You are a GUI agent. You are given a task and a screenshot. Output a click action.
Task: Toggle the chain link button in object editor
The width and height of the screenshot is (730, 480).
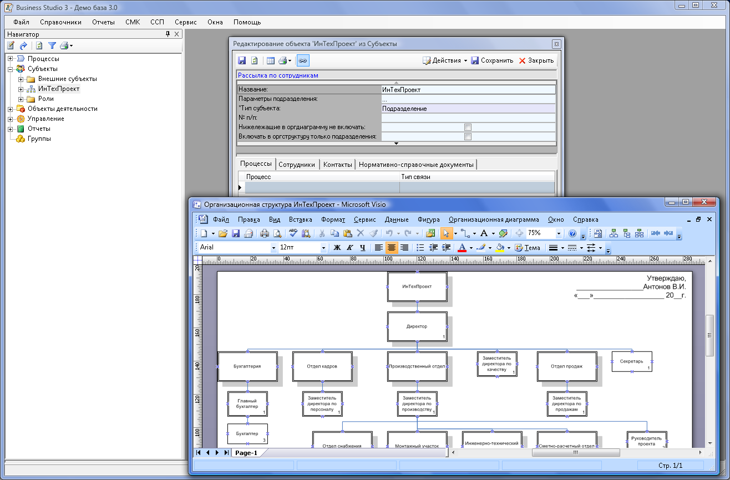click(303, 60)
